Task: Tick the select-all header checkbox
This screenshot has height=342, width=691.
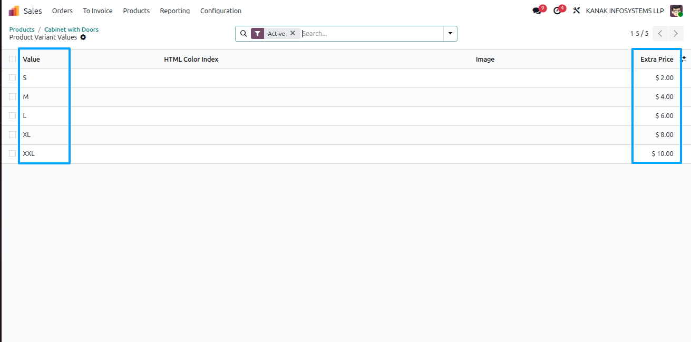Action: (12, 59)
